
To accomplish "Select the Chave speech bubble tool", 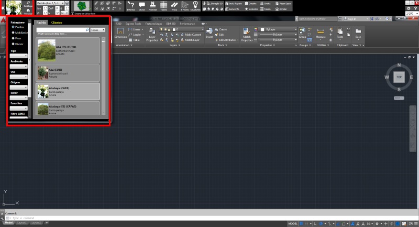I will (x=142, y=6).
